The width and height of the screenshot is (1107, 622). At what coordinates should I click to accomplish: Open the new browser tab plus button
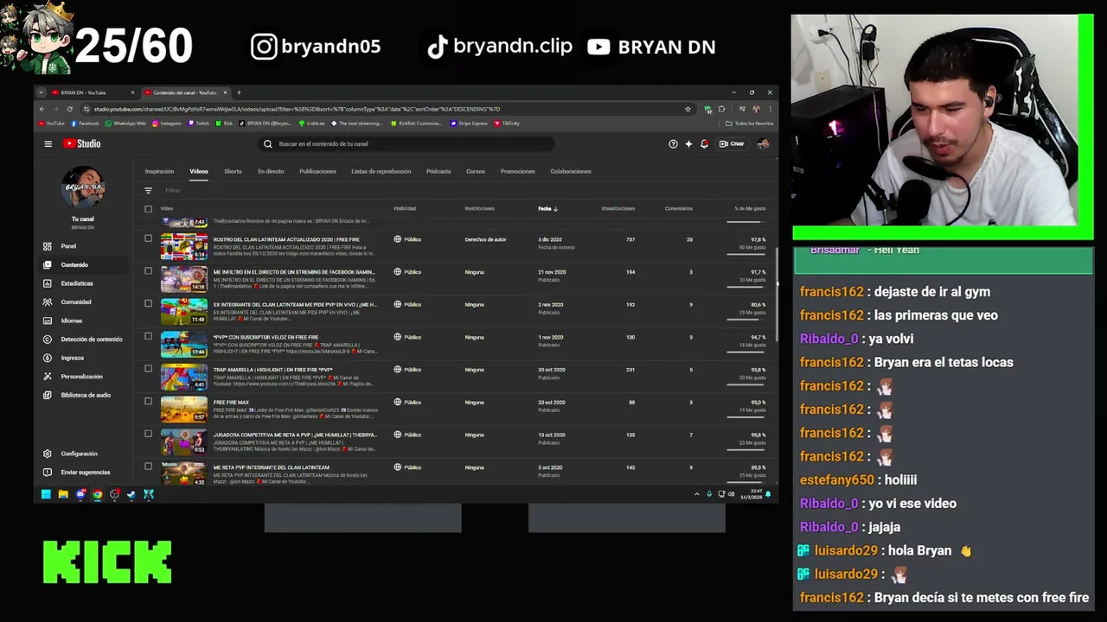click(239, 92)
